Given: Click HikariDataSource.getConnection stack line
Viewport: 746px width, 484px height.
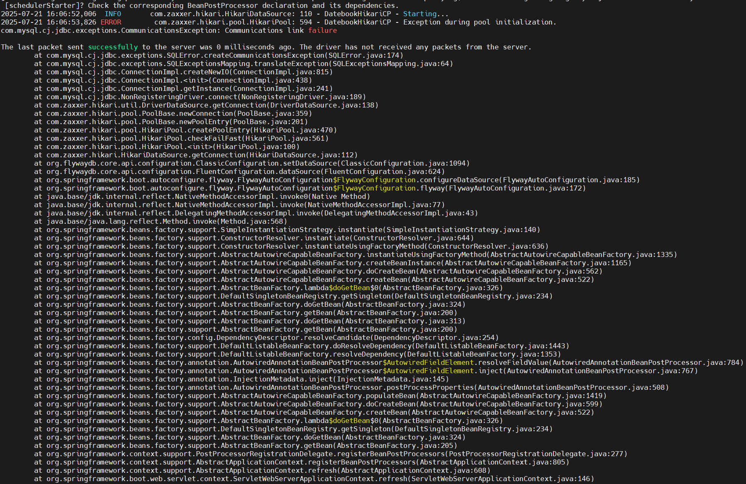Looking at the screenshot, I should [x=196, y=155].
